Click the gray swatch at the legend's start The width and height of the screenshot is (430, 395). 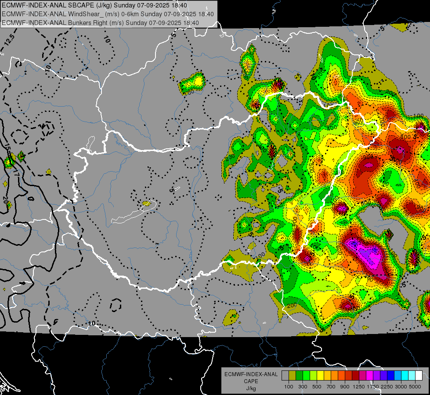[x=285, y=375]
